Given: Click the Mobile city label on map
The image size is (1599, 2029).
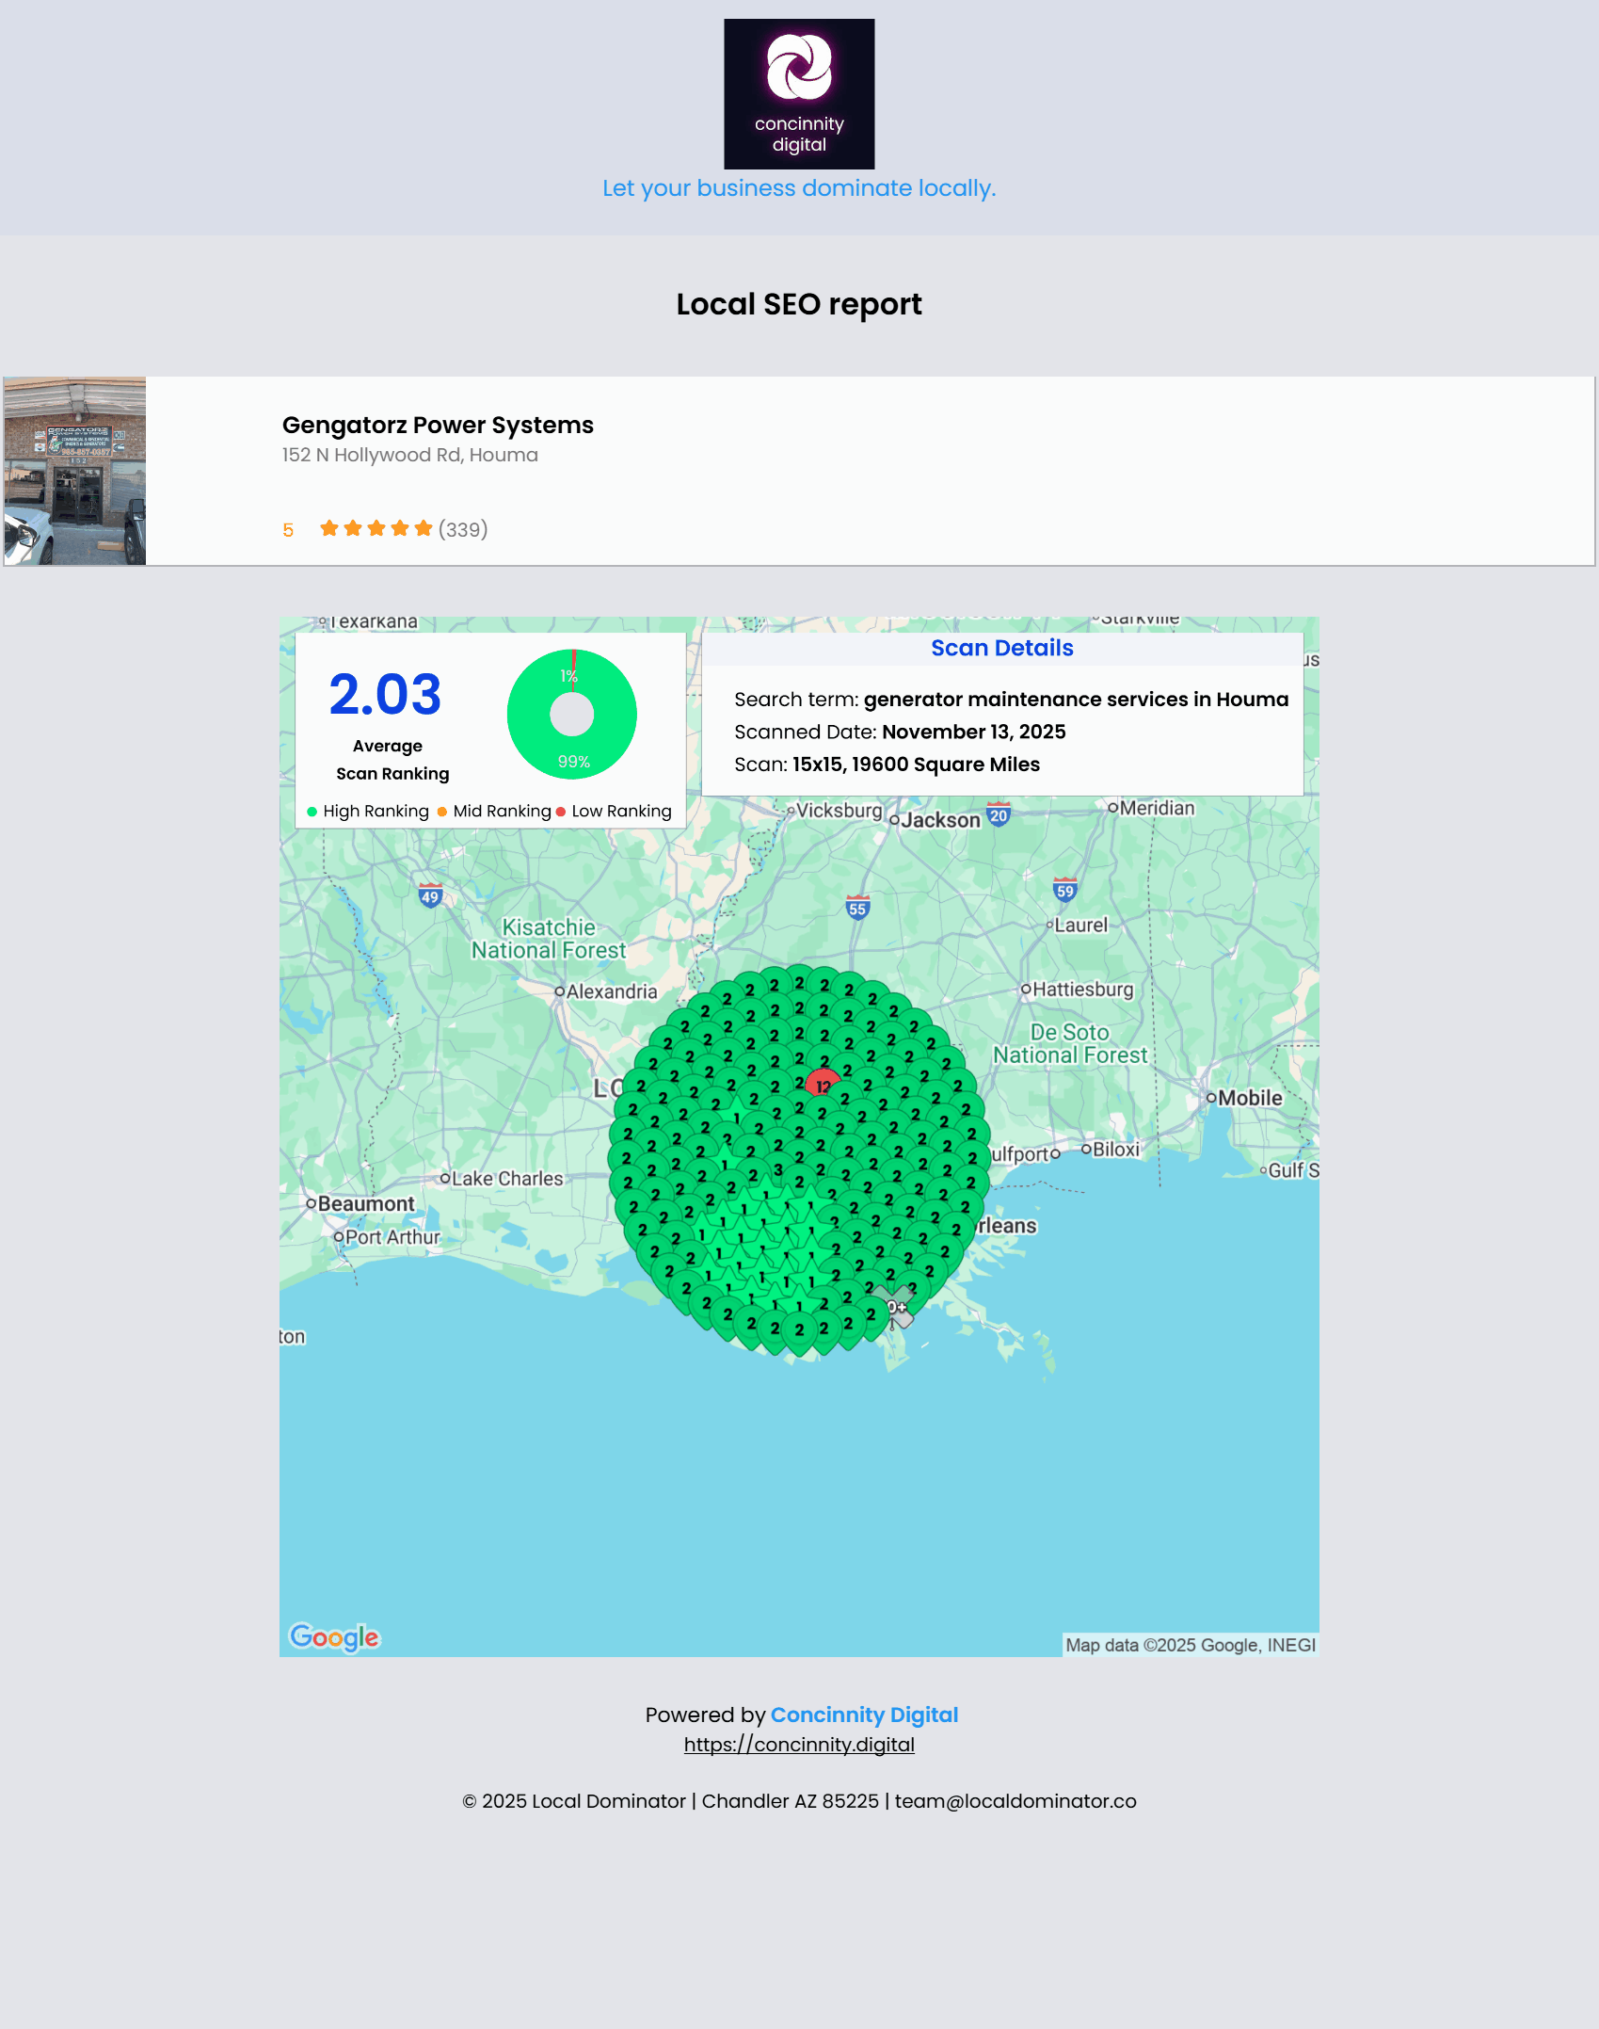Looking at the screenshot, I should 1250,1098.
